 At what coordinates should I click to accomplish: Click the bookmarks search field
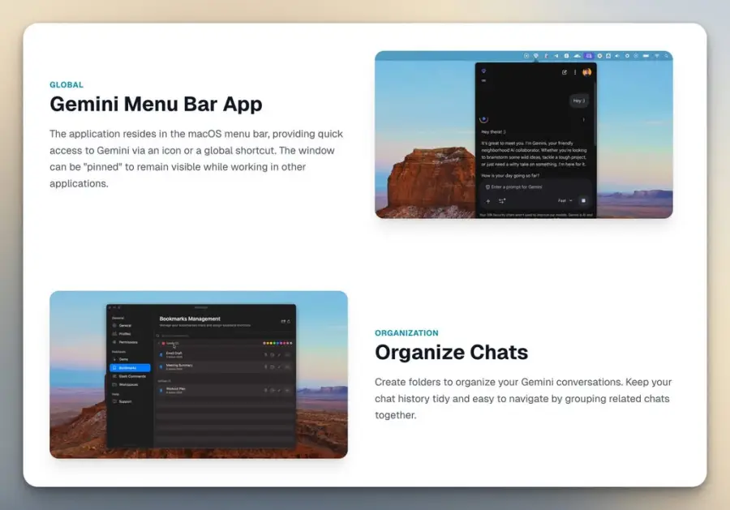click(225, 336)
